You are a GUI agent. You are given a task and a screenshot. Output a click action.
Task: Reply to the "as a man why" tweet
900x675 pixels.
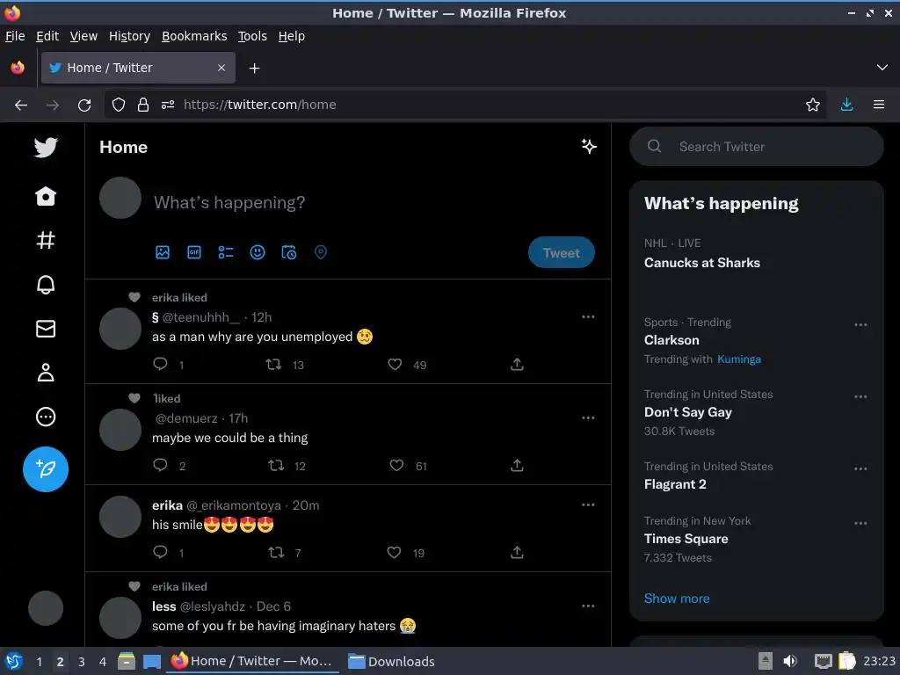(160, 364)
